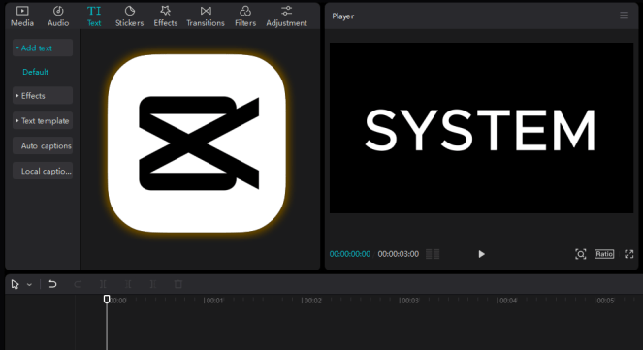Screen dimensions: 643x350
Task: Open the Stickers panel icon
Action: click(130, 11)
